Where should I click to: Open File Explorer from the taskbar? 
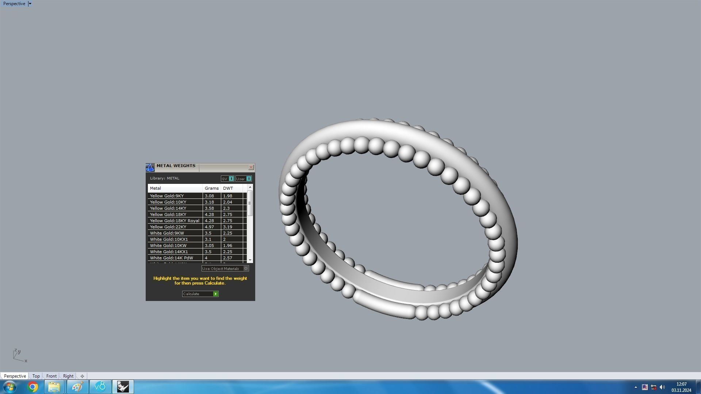coord(54,387)
